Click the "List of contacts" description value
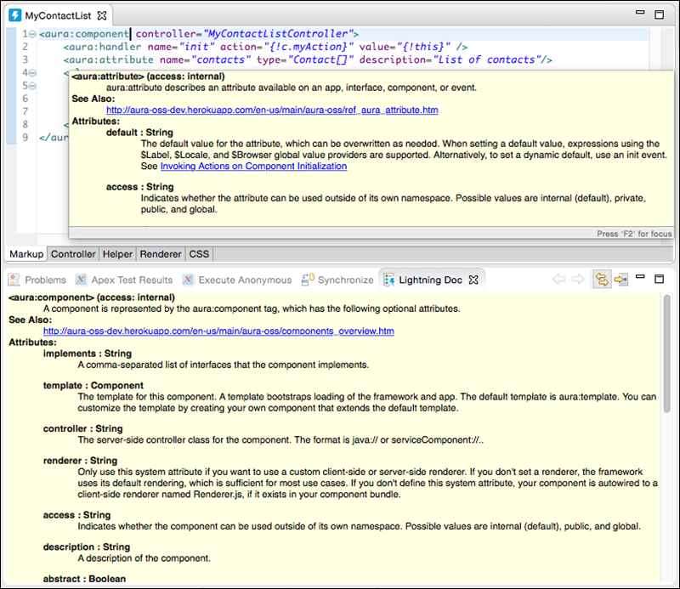The width and height of the screenshot is (680, 589). (486, 59)
